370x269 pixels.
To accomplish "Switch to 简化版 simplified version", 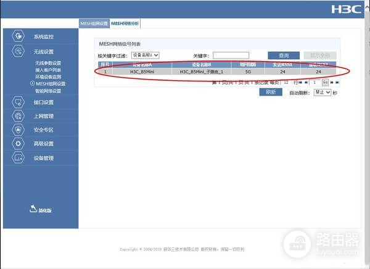I will click(x=41, y=210).
